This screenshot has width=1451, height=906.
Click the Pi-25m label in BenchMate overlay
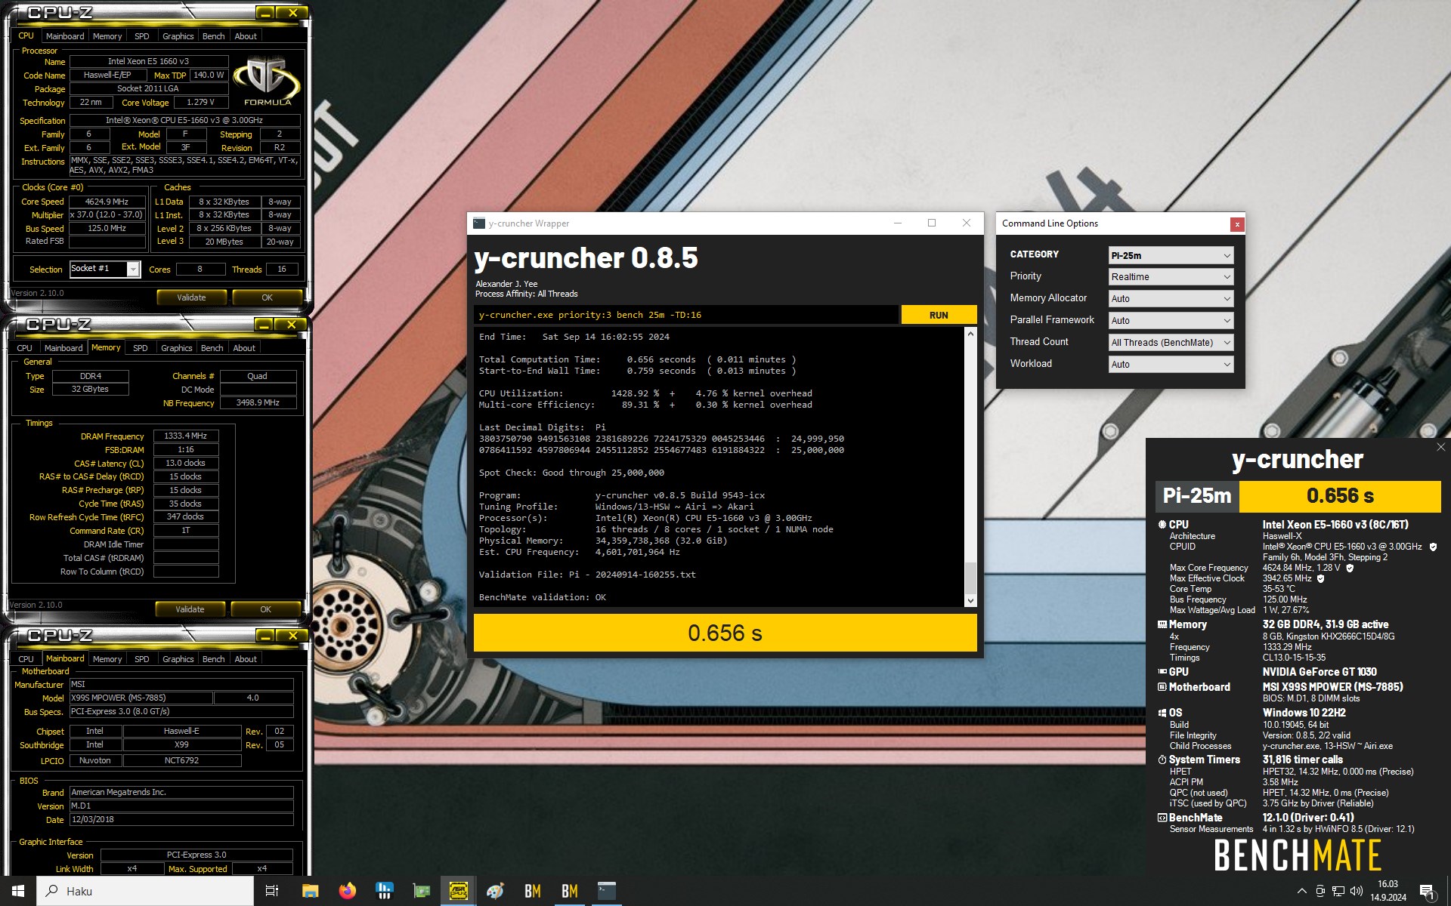(1197, 496)
